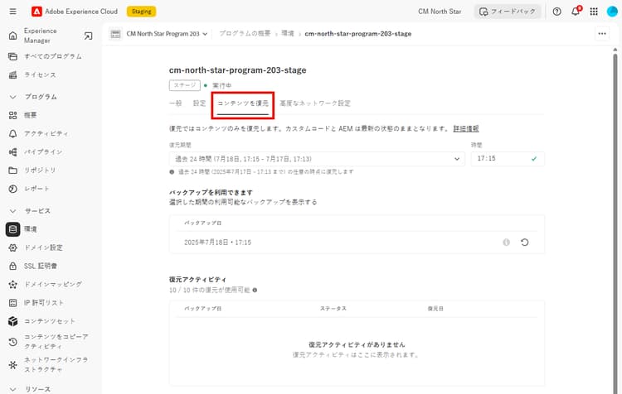Click the 2025年7月18日・17:15 backup row text
Viewport: 622px width, 394px height.
pyautogui.click(x=217, y=243)
